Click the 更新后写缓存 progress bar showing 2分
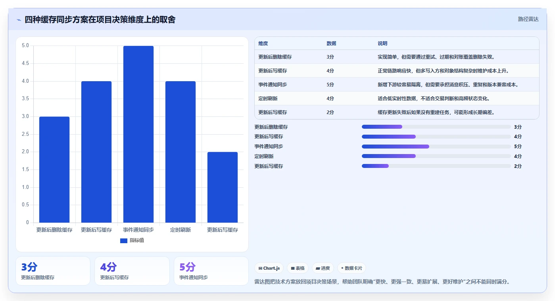The width and height of the screenshot is (555, 301). (x=436, y=166)
